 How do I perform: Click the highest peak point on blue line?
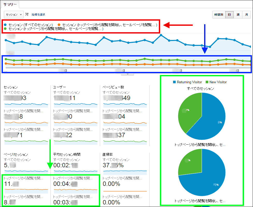point(161,35)
